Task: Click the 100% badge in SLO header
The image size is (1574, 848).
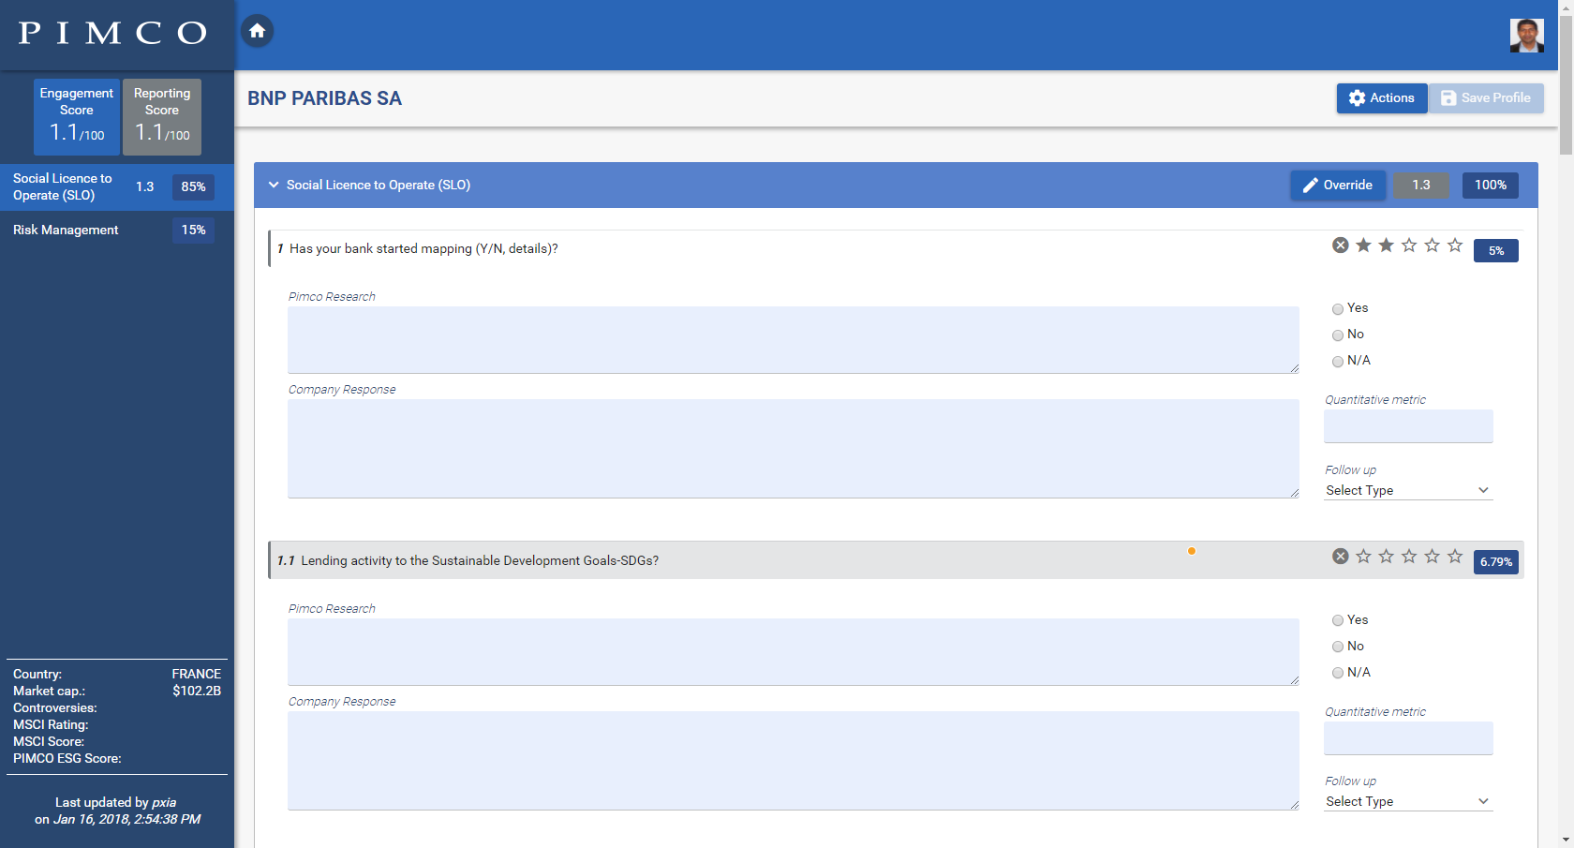Action: tap(1491, 185)
